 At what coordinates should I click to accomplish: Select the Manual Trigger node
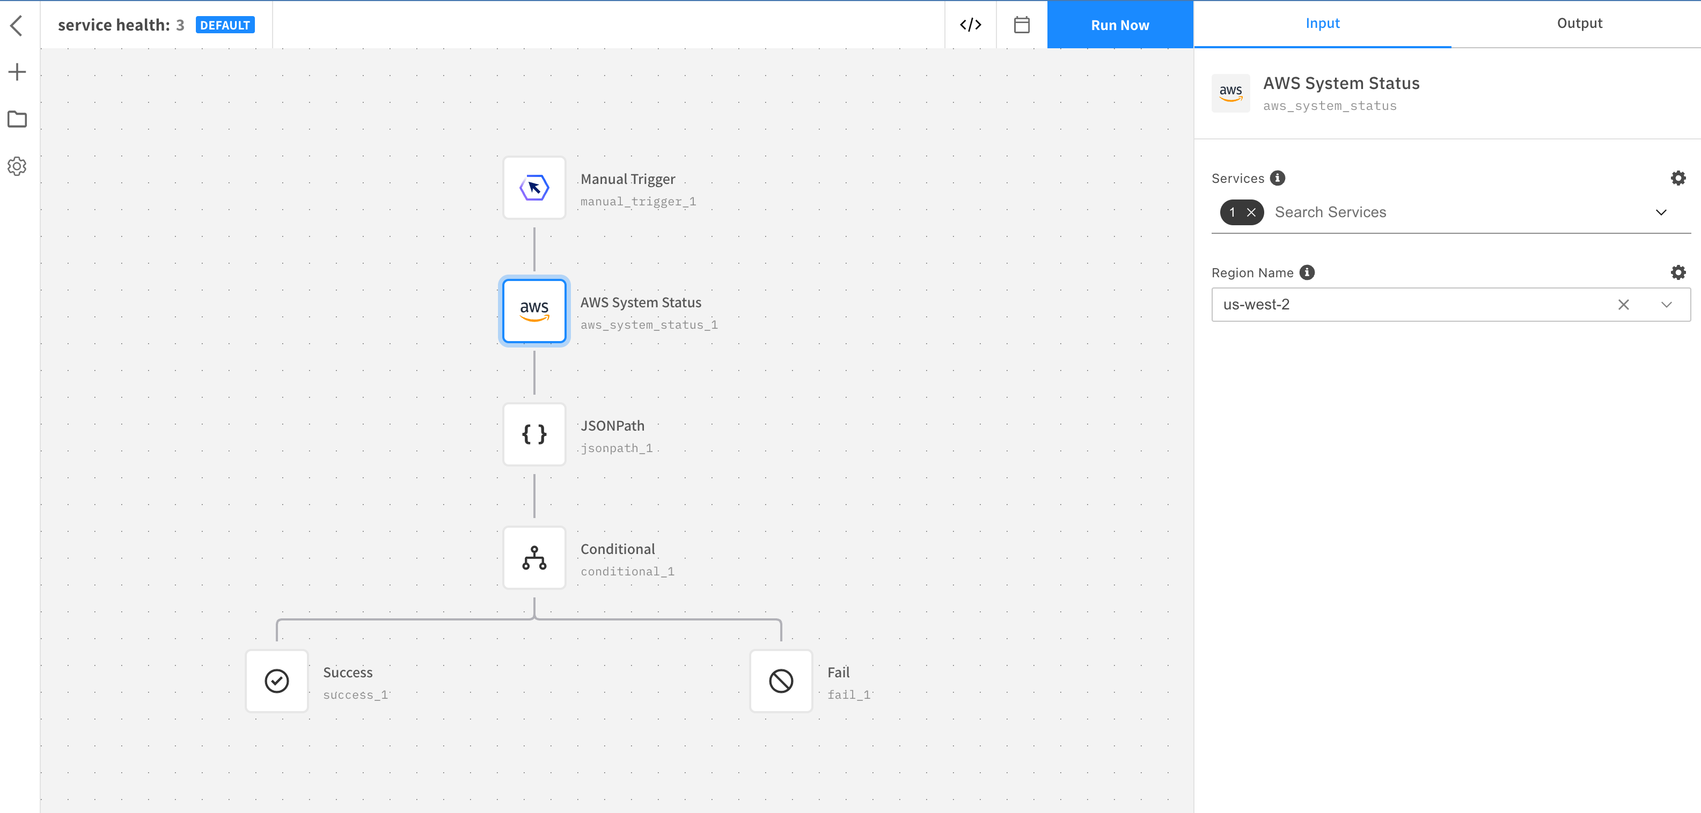[534, 188]
